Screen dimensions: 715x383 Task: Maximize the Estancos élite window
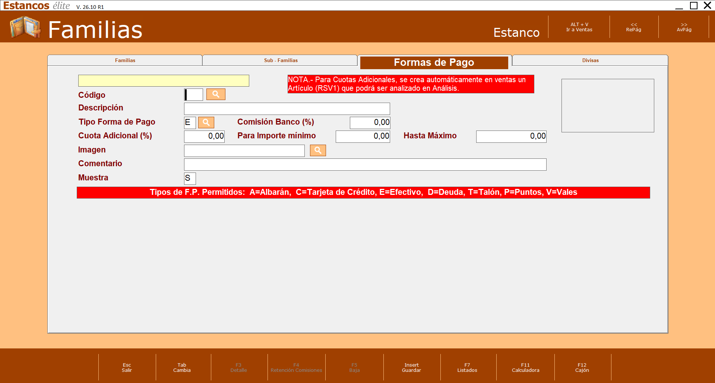pyautogui.click(x=694, y=6)
